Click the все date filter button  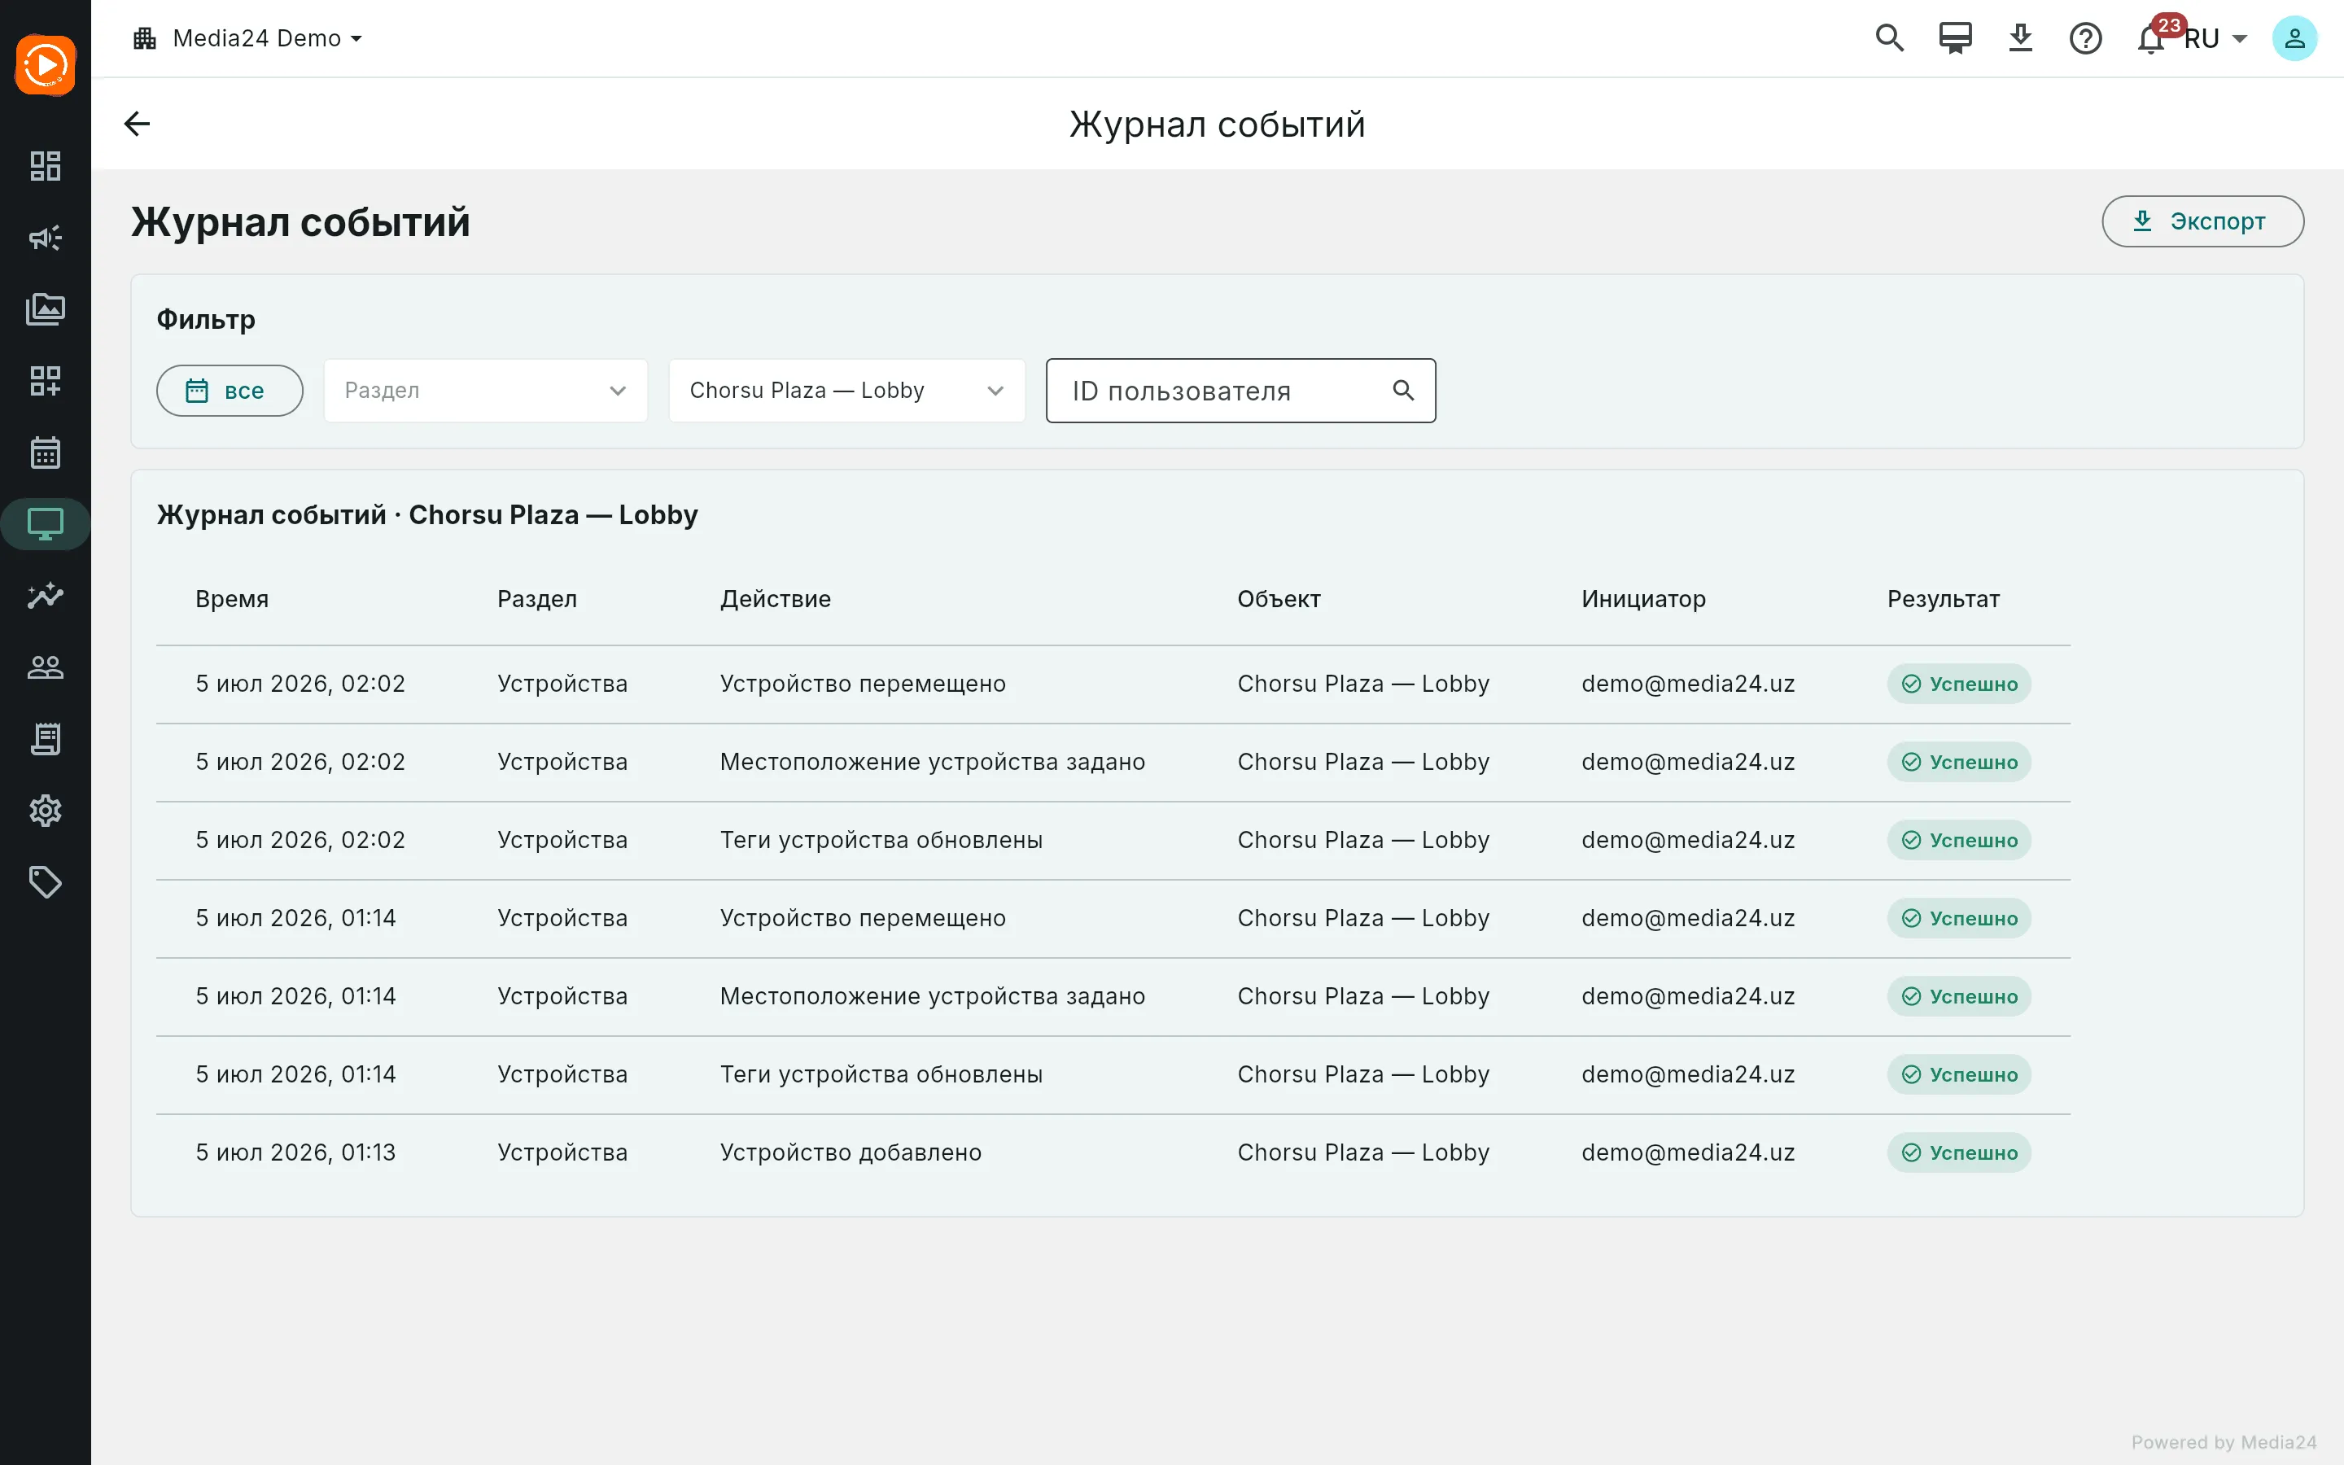(x=230, y=391)
